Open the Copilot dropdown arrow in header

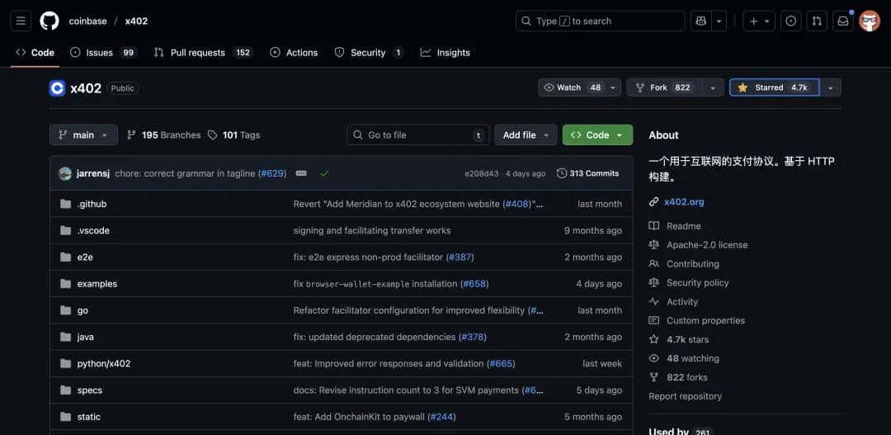(719, 21)
